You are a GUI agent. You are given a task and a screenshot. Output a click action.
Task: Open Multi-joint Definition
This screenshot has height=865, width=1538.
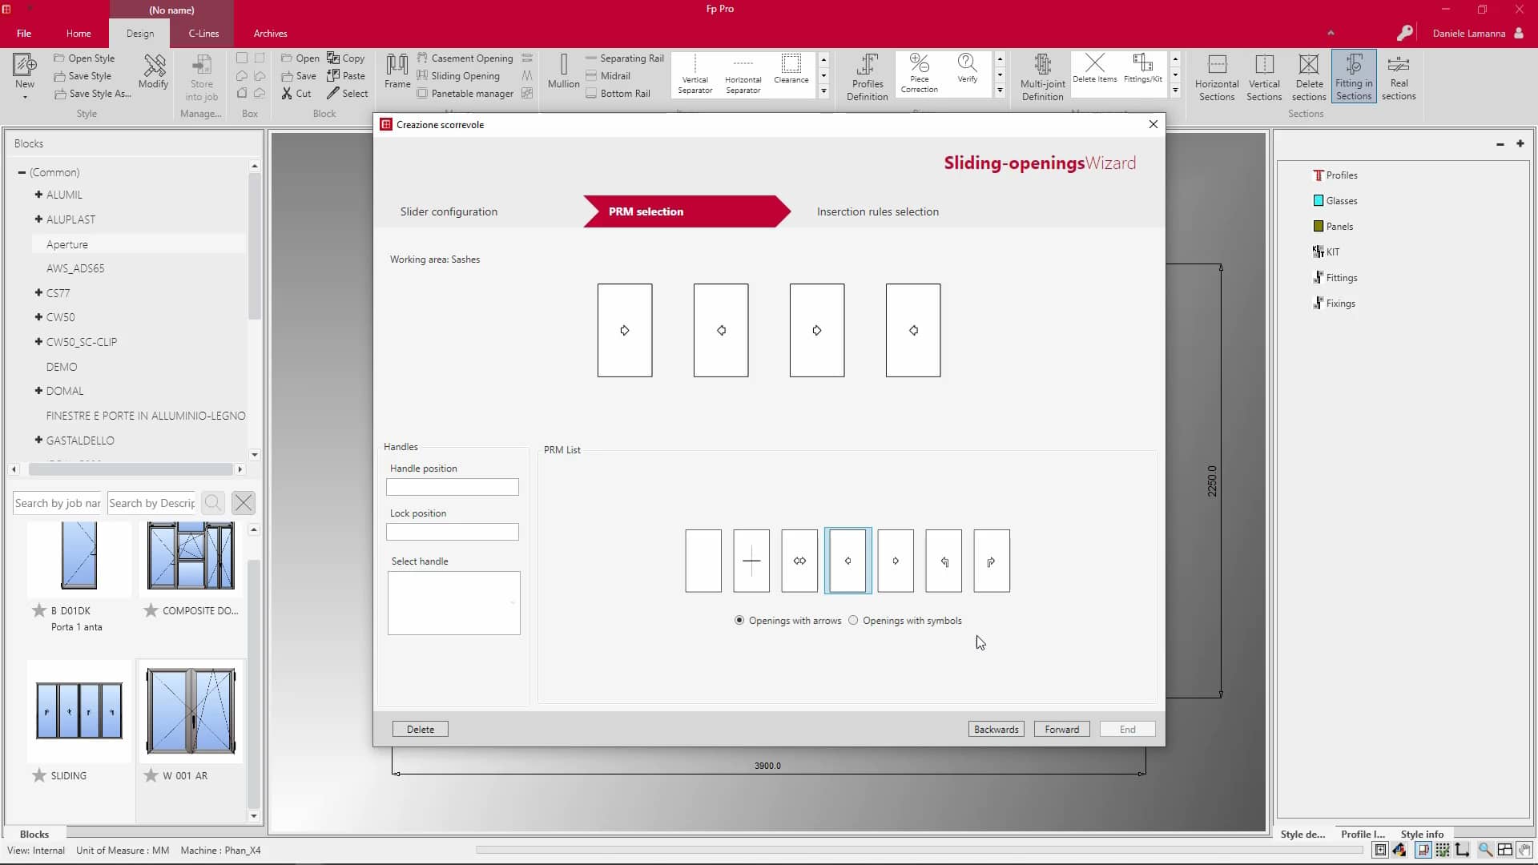point(1042,77)
